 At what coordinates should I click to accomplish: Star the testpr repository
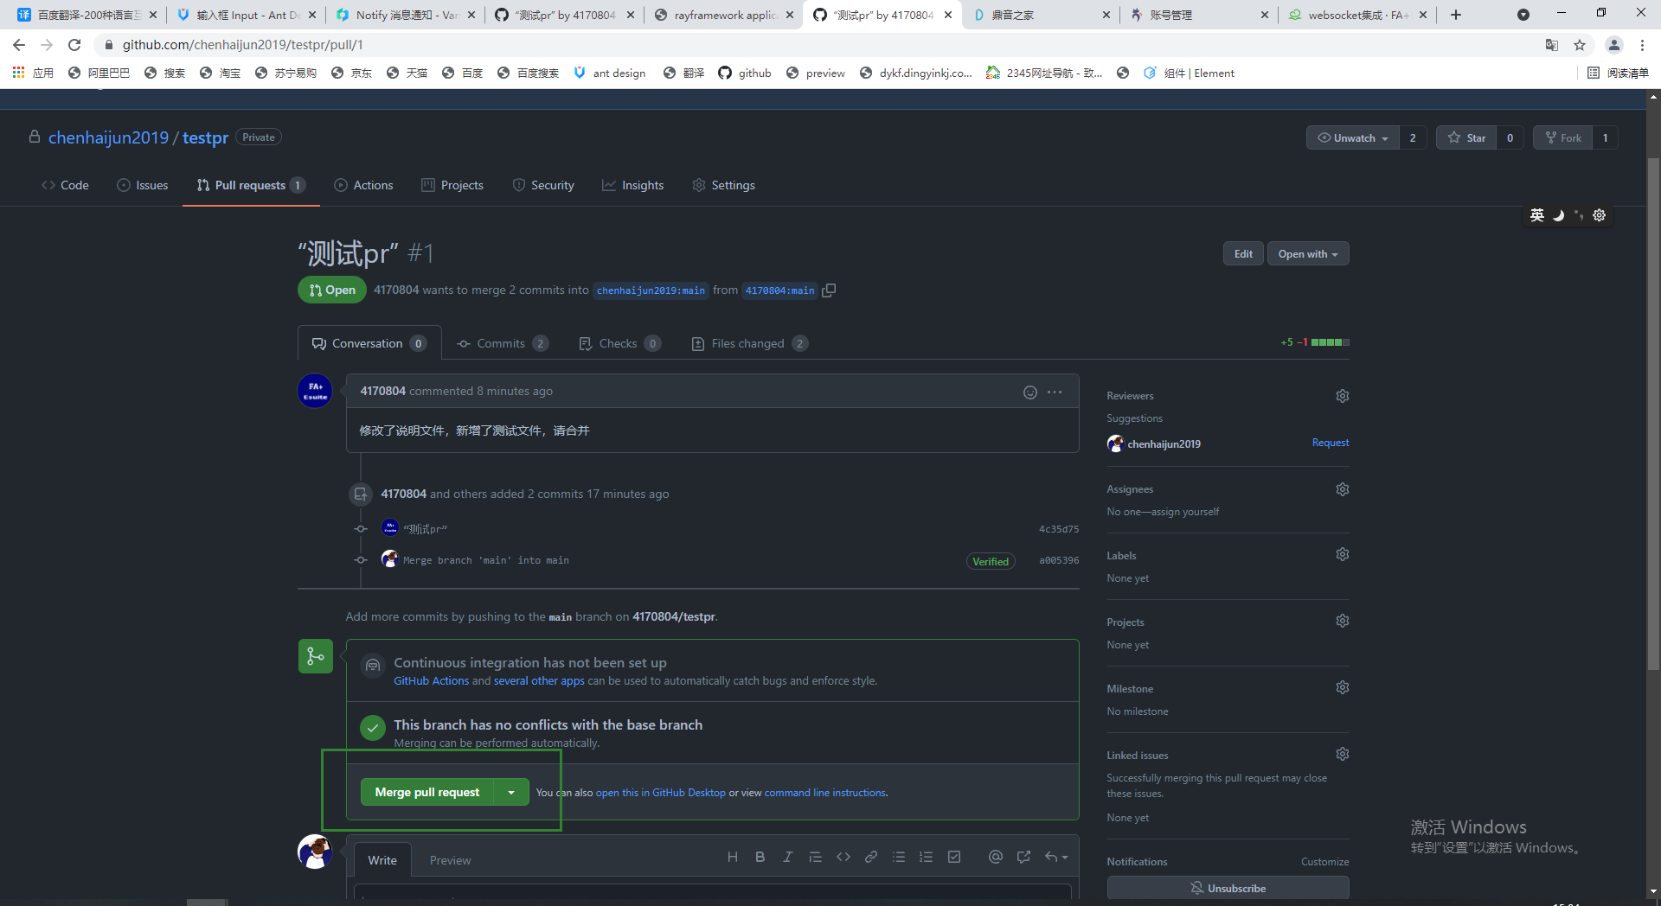click(1466, 138)
